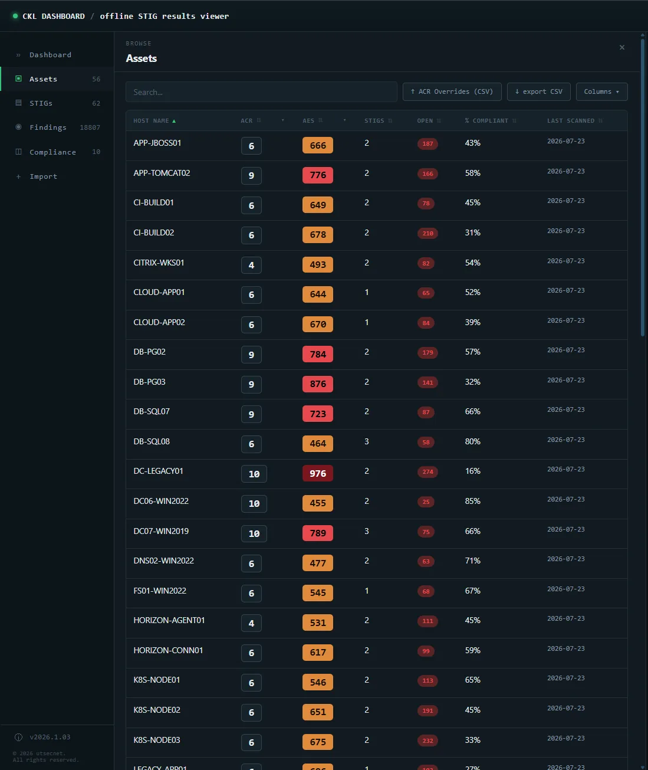Click the sort icon beside % COMPLIANT header
Screen dimensions: 648x770
click(514, 120)
